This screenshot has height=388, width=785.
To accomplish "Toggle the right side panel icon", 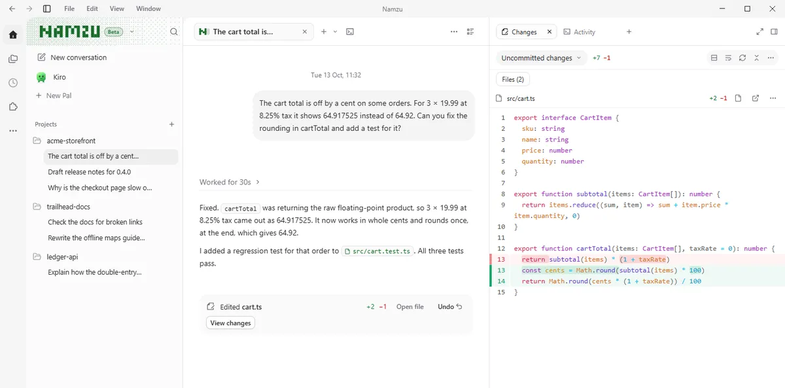I will [775, 31].
